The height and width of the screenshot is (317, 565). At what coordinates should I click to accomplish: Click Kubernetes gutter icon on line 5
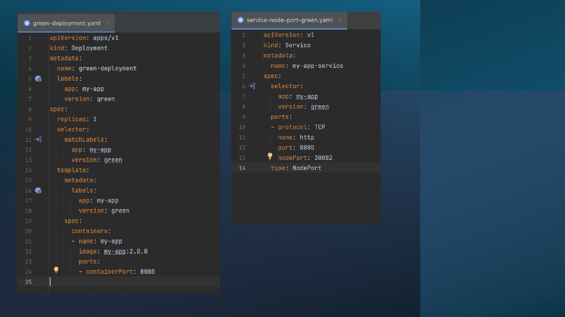click(38, 79)
